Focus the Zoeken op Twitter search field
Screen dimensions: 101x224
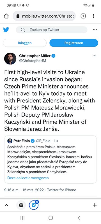(52, 30)
